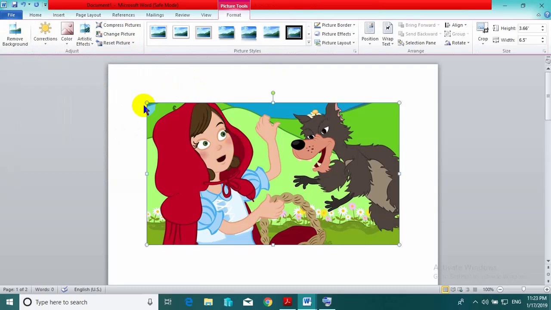Switch to the Insert tab

59,15
